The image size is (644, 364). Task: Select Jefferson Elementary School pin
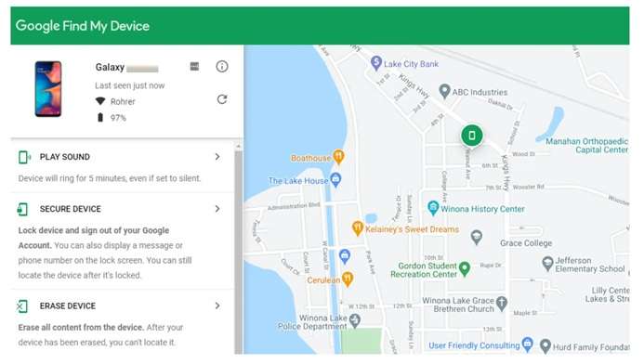(547, 264)
